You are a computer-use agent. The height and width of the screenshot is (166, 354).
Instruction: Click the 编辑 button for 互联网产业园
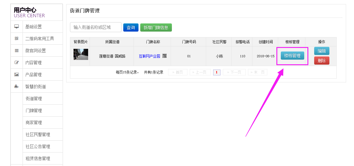(x=322, y=51)
